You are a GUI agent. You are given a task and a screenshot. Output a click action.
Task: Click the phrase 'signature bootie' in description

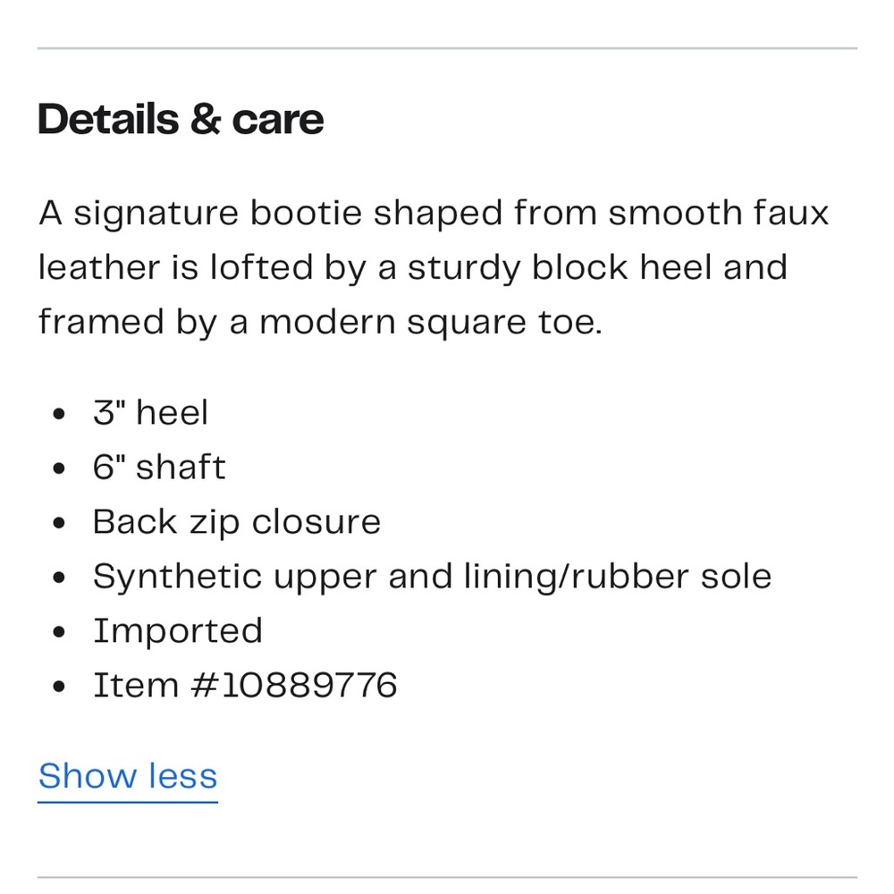[x=218, y=215]
